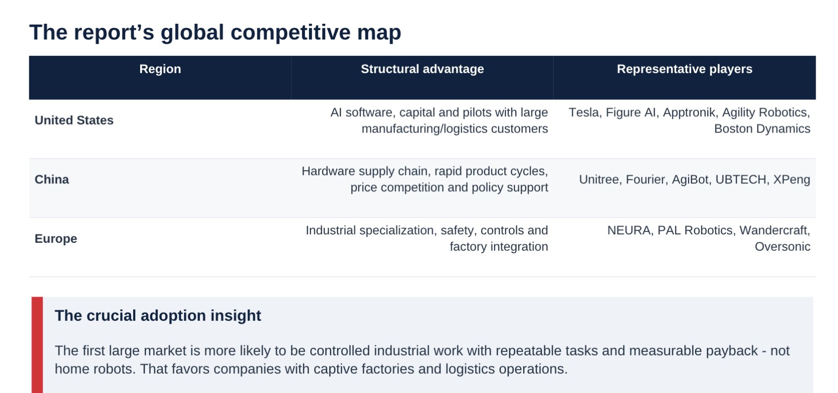This screenshot has width=838, height=393.
Task: Click the first large market paragraph
Action: (422, 360)
